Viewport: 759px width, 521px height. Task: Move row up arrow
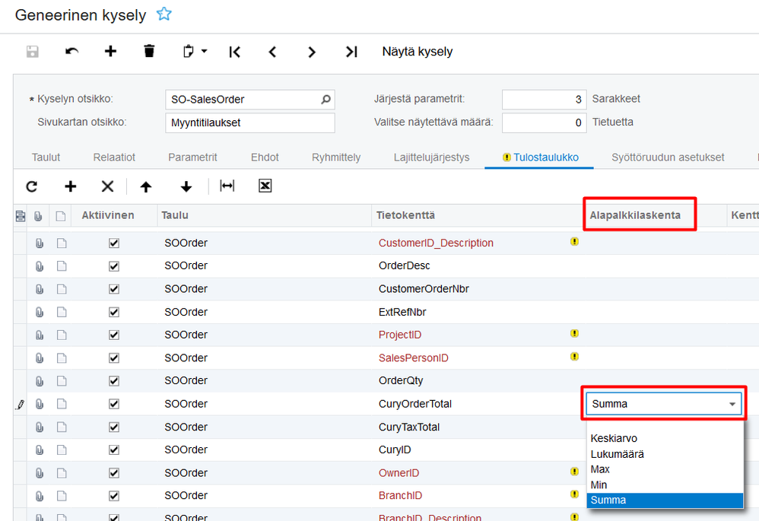[146, 186]
